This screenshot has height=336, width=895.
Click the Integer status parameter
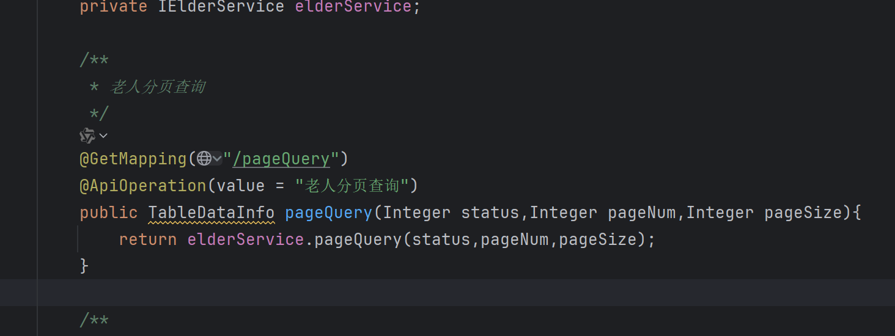(x=451, y=213)
